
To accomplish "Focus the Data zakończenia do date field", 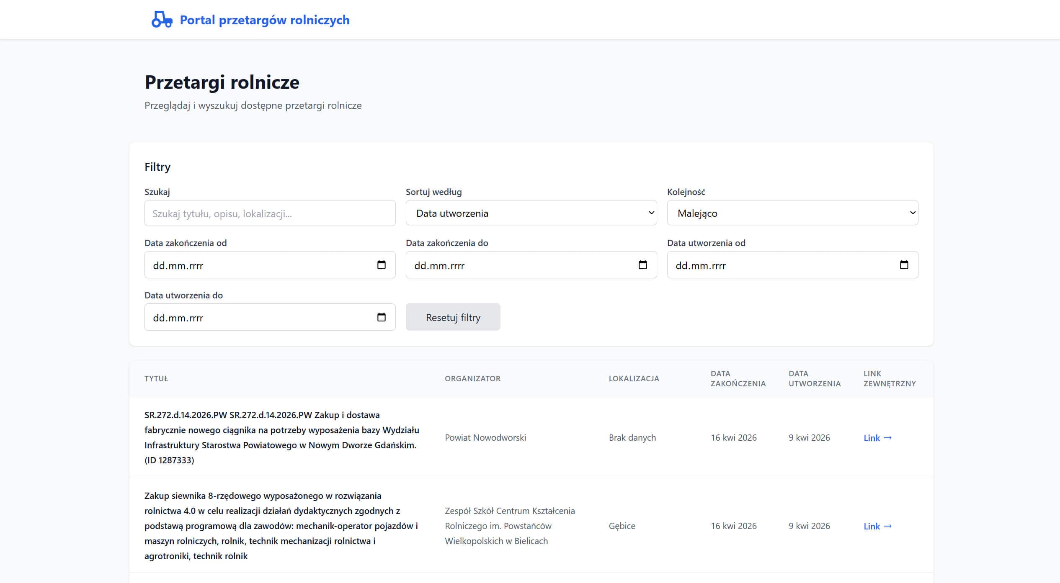I will pos(513,265).
